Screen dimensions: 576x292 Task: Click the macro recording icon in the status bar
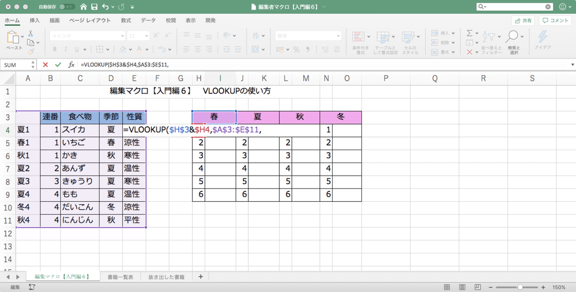(32, 287)
